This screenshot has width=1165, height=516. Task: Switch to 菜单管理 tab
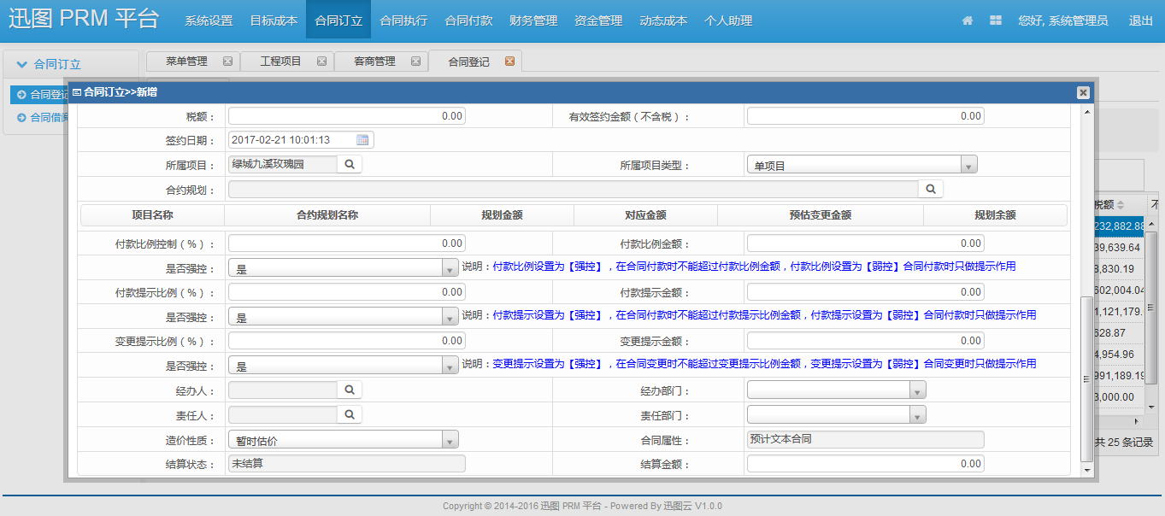[x=187, y=62]
